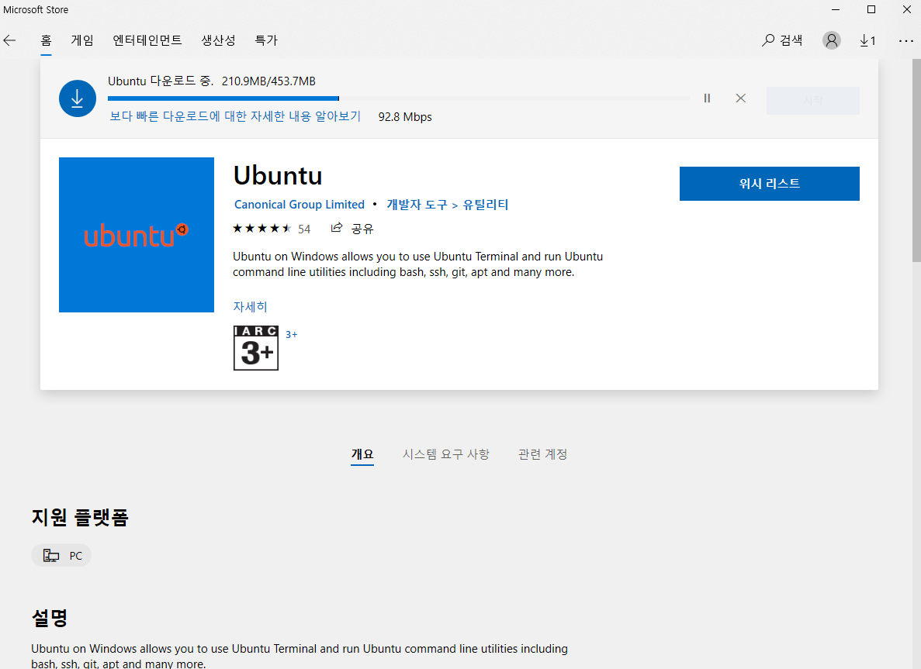Open the 생산성 tab

tap(219, 40)
